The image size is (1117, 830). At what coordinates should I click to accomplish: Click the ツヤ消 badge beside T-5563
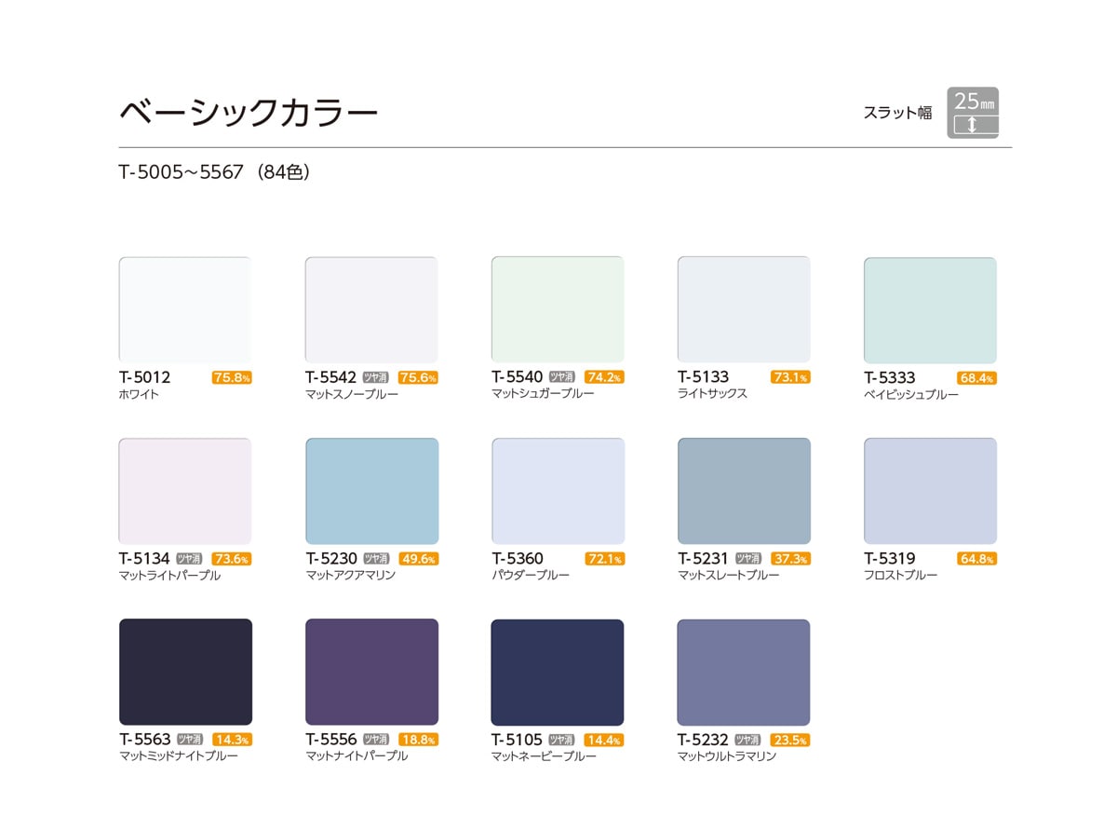(189, 740)
